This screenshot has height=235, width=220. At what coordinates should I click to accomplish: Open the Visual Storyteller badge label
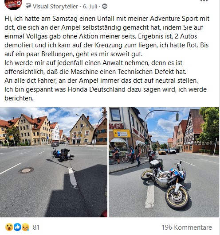point(55,7)
